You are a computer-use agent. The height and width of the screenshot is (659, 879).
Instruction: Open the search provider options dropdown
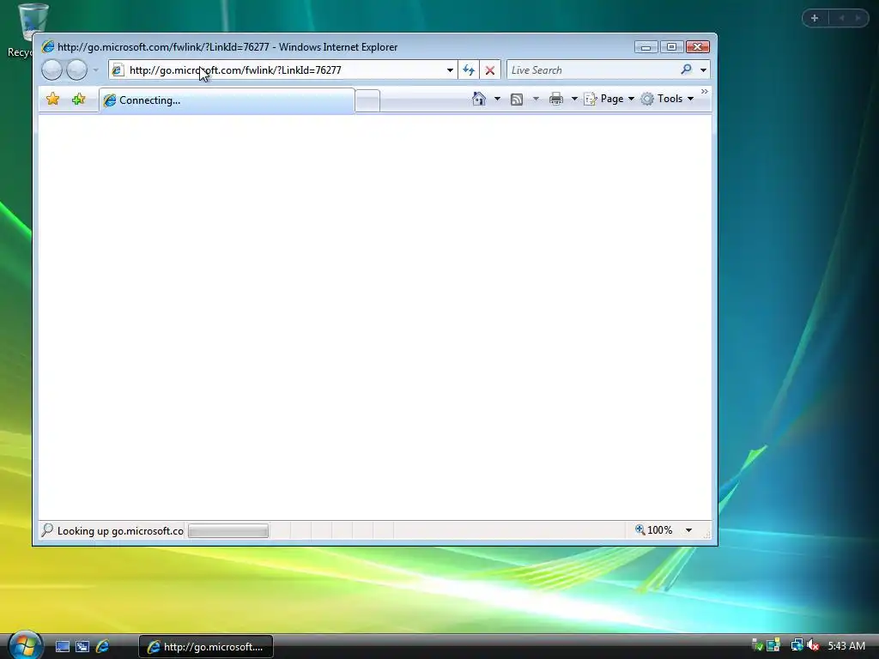[x=703, y=70]
